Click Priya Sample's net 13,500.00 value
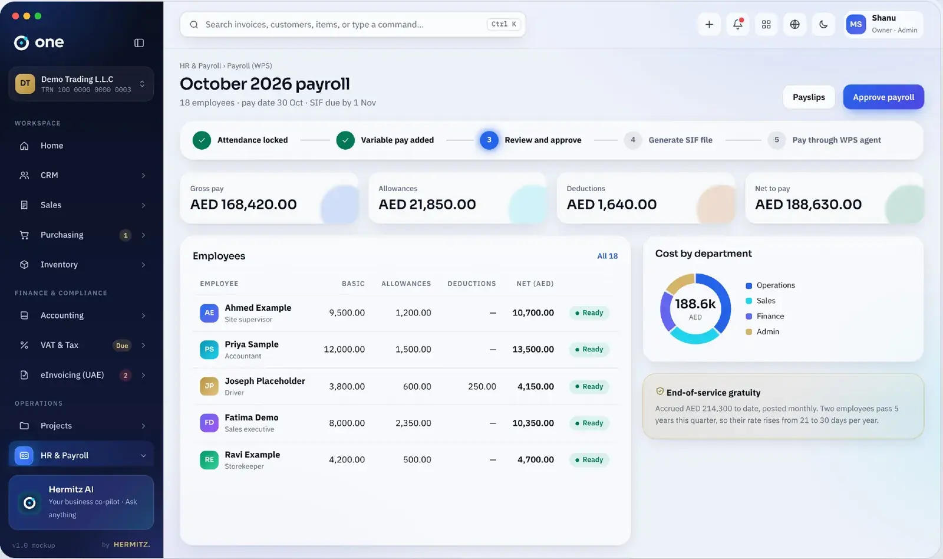Screen dimensions: 943x559 [x=533, y=350]
